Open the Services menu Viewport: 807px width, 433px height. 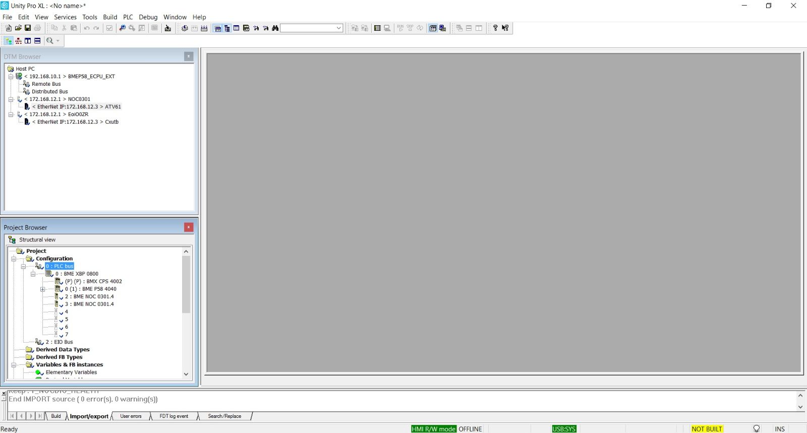tap(66, 17)
